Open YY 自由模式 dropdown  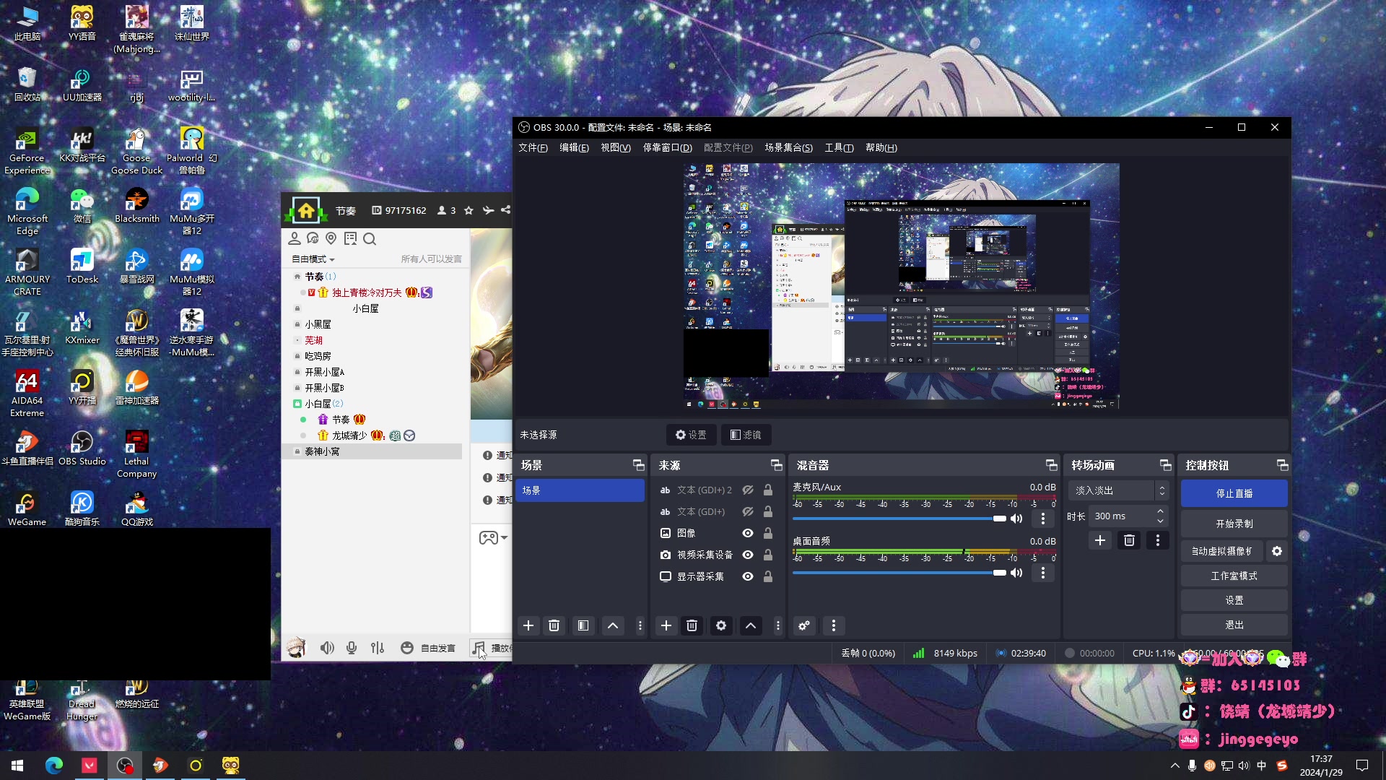(x=313, y=259)
